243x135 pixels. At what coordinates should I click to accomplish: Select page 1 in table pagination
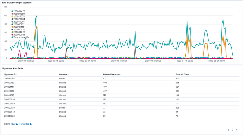coord(228,130)
